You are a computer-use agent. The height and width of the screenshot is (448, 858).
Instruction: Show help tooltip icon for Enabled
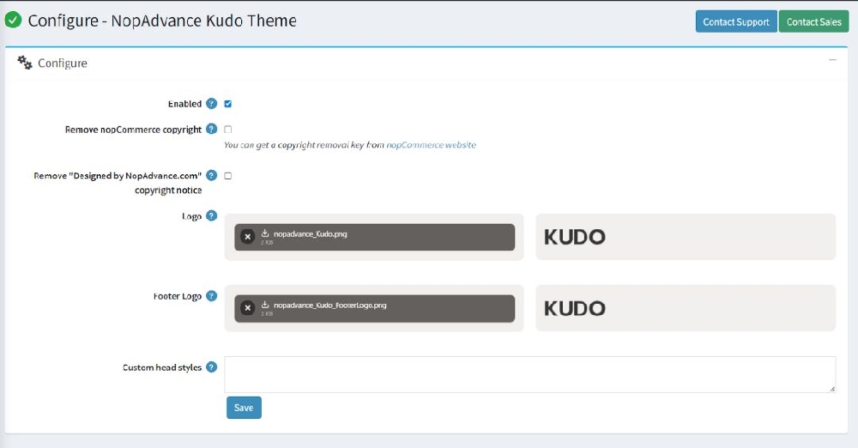pos(212,104)
